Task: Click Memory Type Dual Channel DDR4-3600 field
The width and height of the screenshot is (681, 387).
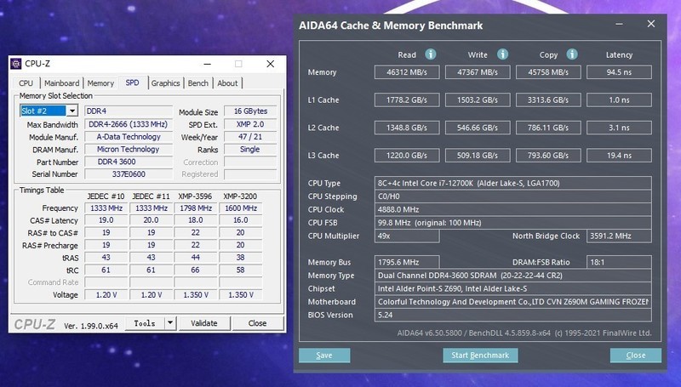Action: pos(513,276)
